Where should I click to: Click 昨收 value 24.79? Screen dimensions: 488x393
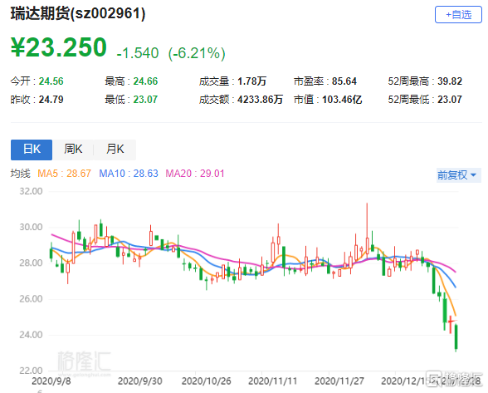pyautogui.click(x=51, y=100)
